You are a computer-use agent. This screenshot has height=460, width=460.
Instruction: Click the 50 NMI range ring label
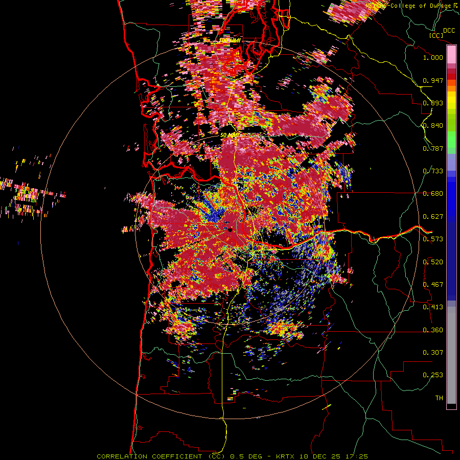pyautogui.click(x=229, y=135)
